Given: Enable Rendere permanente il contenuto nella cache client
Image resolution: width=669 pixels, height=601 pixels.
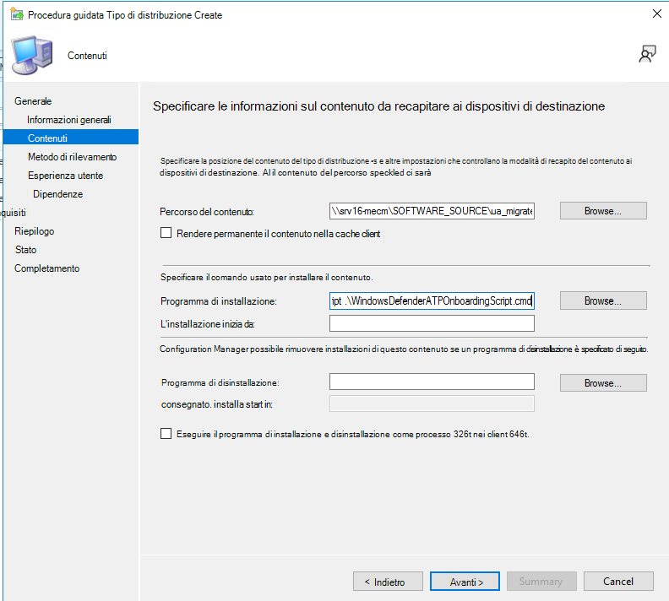Looking at the screenshot, I should (x=166, y=233).
